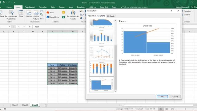The image size is (197, 111).
Task: Open the Formulas tab
Action: (43, 7)
